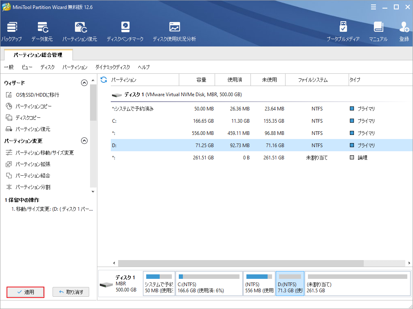Click the ディスク 1 drive icon in the disk map
The width and height of the screenshot is (413, 309).
(x=106, y=285)
